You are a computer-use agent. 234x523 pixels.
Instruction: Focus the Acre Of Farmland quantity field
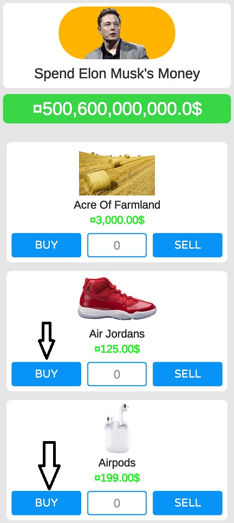click(117, 245)
